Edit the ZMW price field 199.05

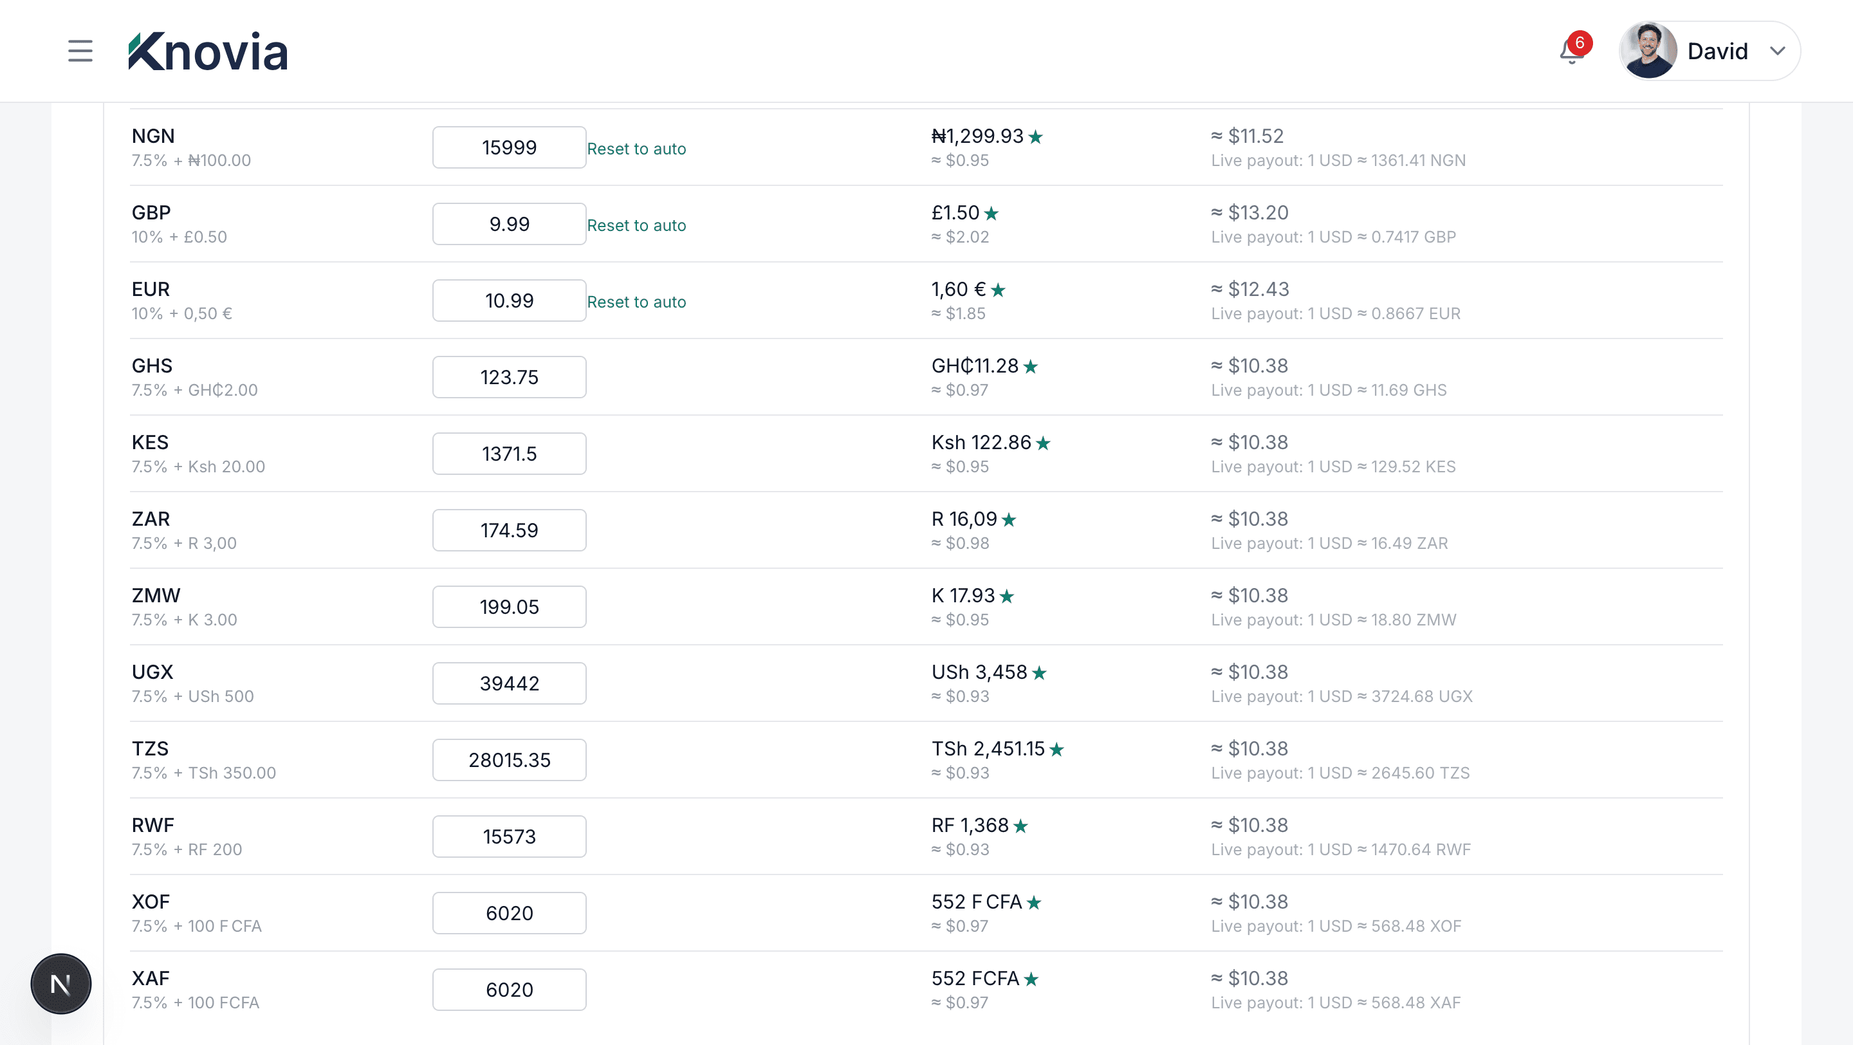click(510, 607)
